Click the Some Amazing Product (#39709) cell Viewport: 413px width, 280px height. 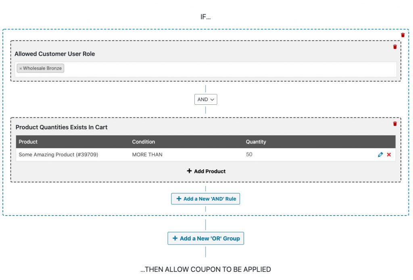(x=58, y=154)
